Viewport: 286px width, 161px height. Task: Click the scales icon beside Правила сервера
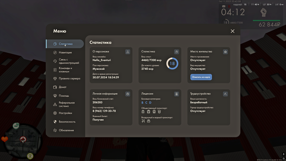(x=55, y=79)
